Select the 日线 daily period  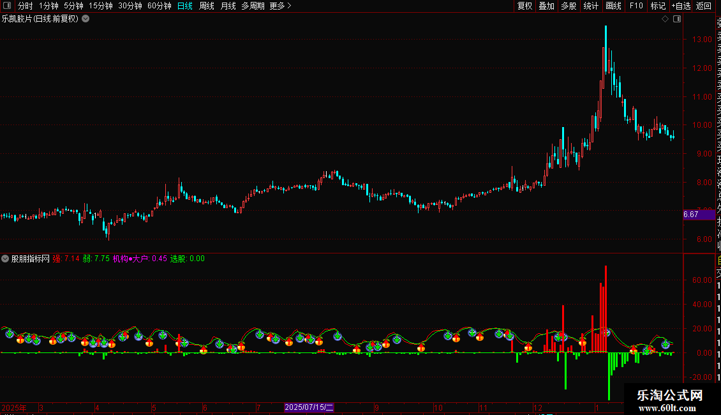tap(185, 6)
